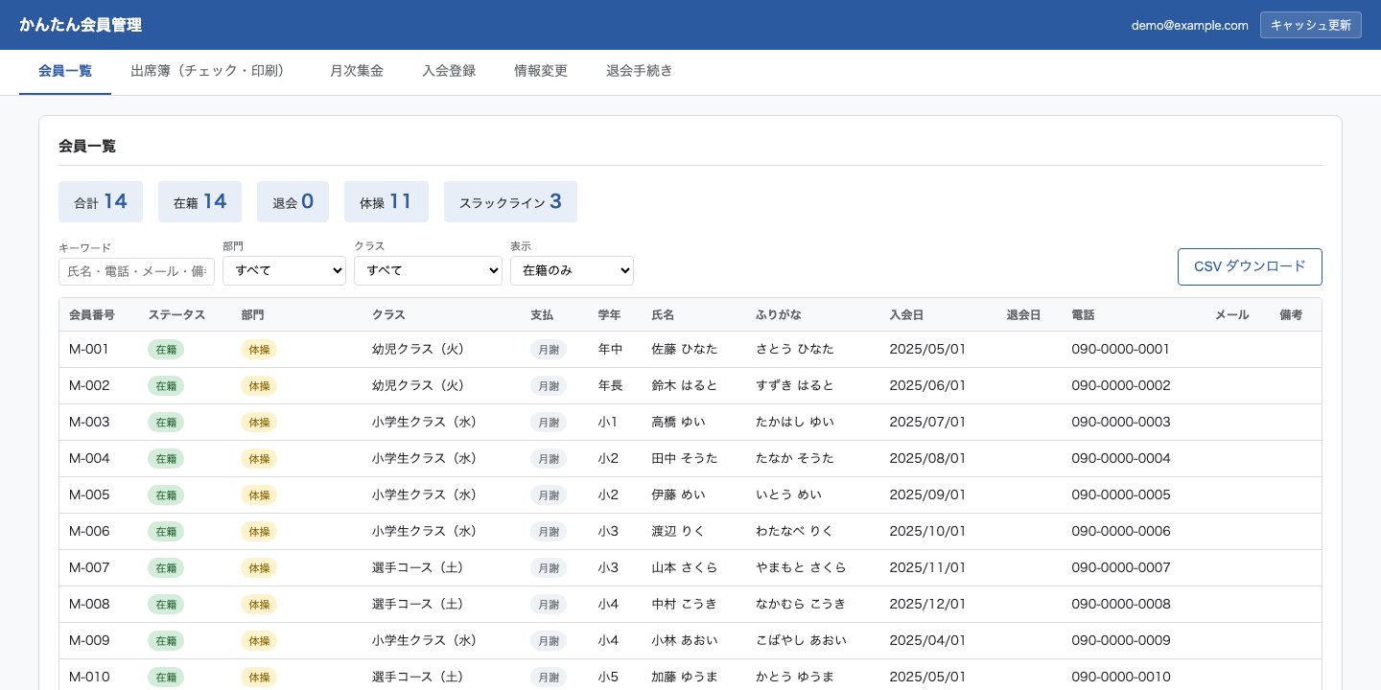Click the キャッシュ更新 button

[x=1310, y=25]
